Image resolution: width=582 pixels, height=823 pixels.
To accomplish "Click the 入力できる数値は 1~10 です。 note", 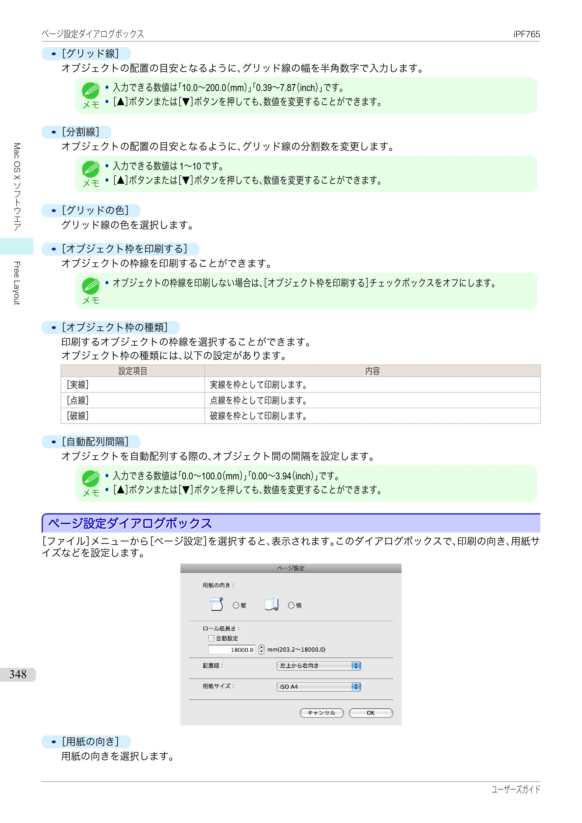I will coord(168,166).
